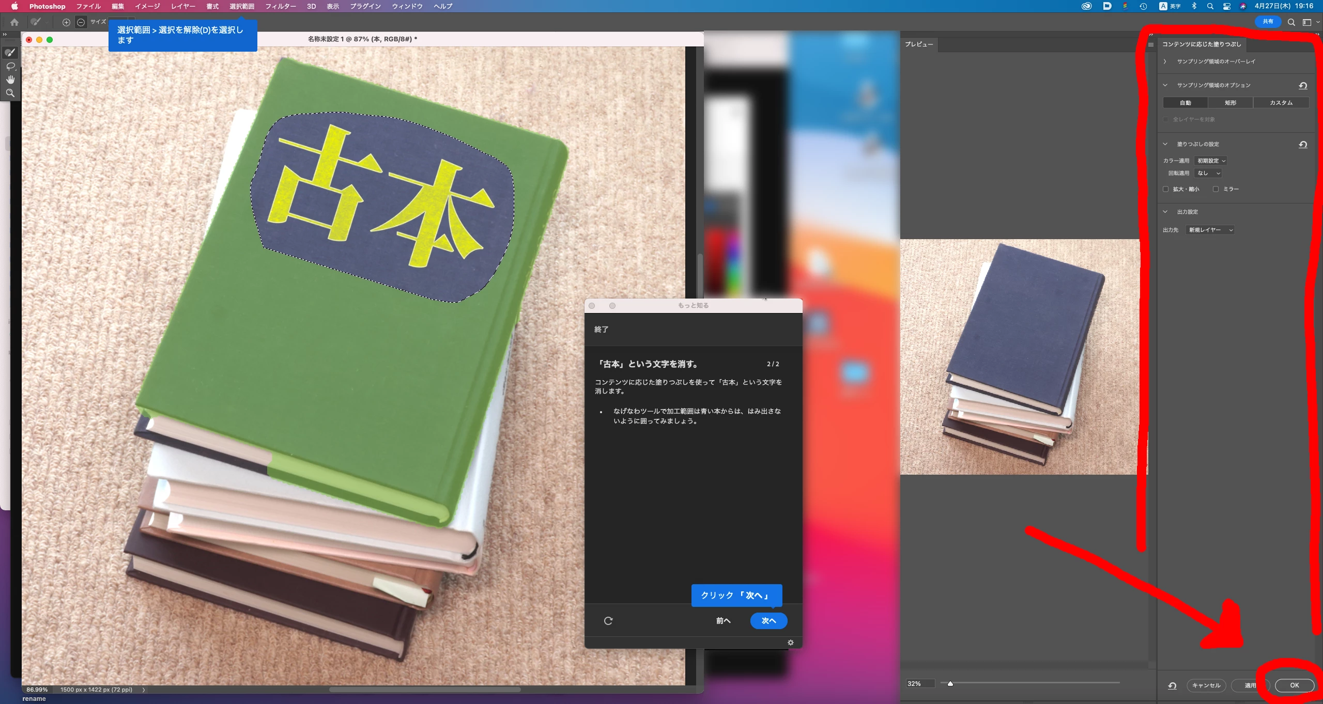Click the OK button
This screenshot has height=704, width=1323.
tap(1294, 685)
